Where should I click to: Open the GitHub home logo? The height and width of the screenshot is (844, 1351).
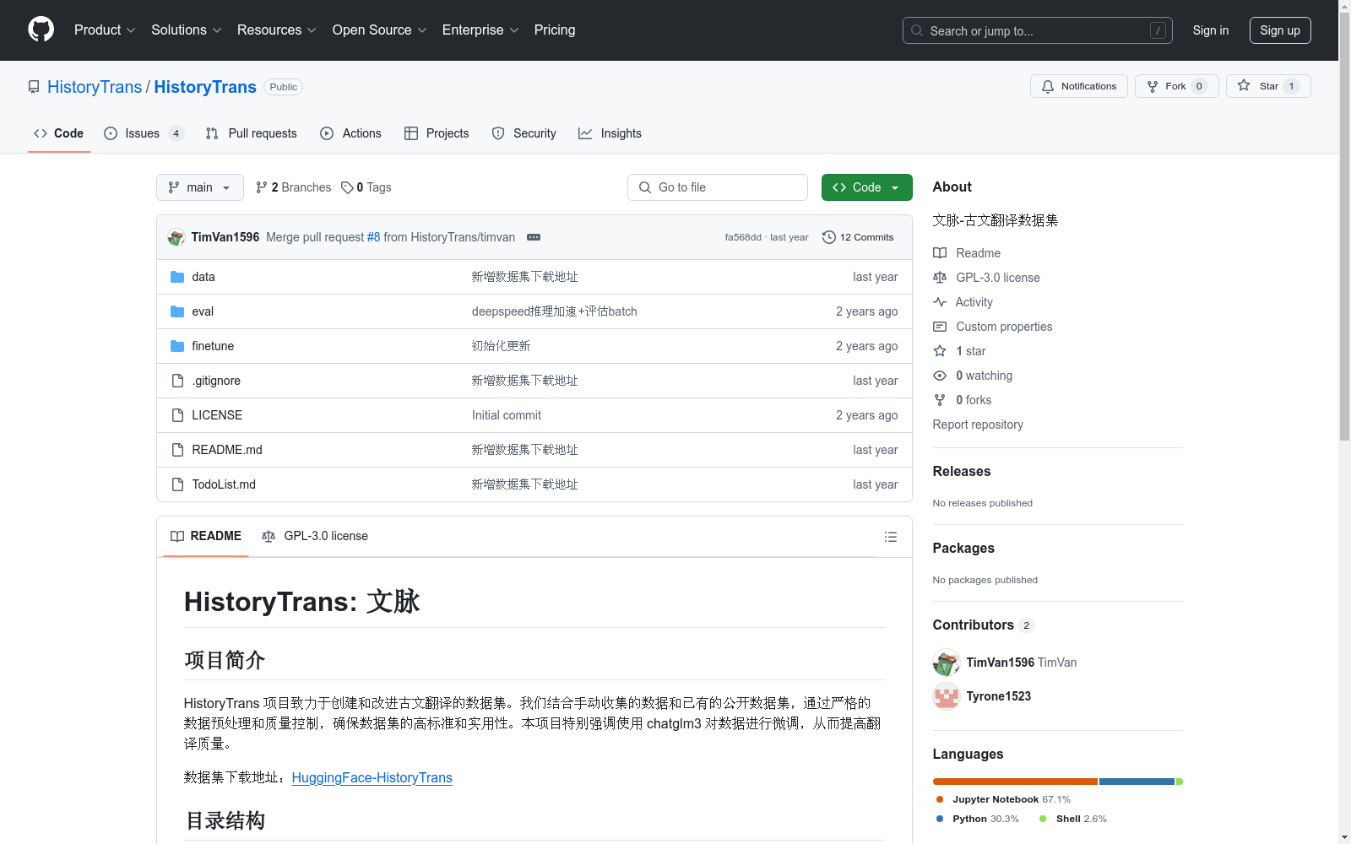(41, 30)
